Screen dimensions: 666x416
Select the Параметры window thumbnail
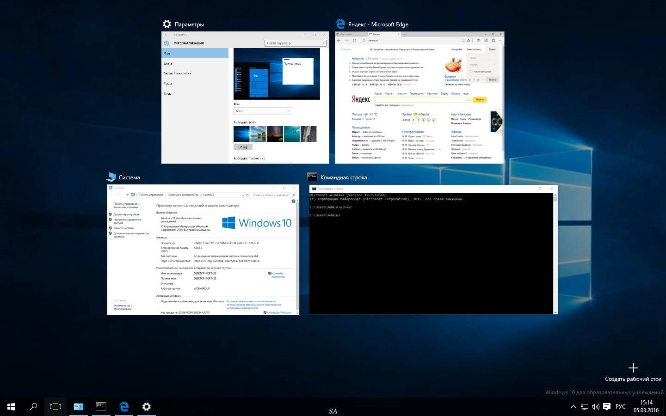coord(245,98)
